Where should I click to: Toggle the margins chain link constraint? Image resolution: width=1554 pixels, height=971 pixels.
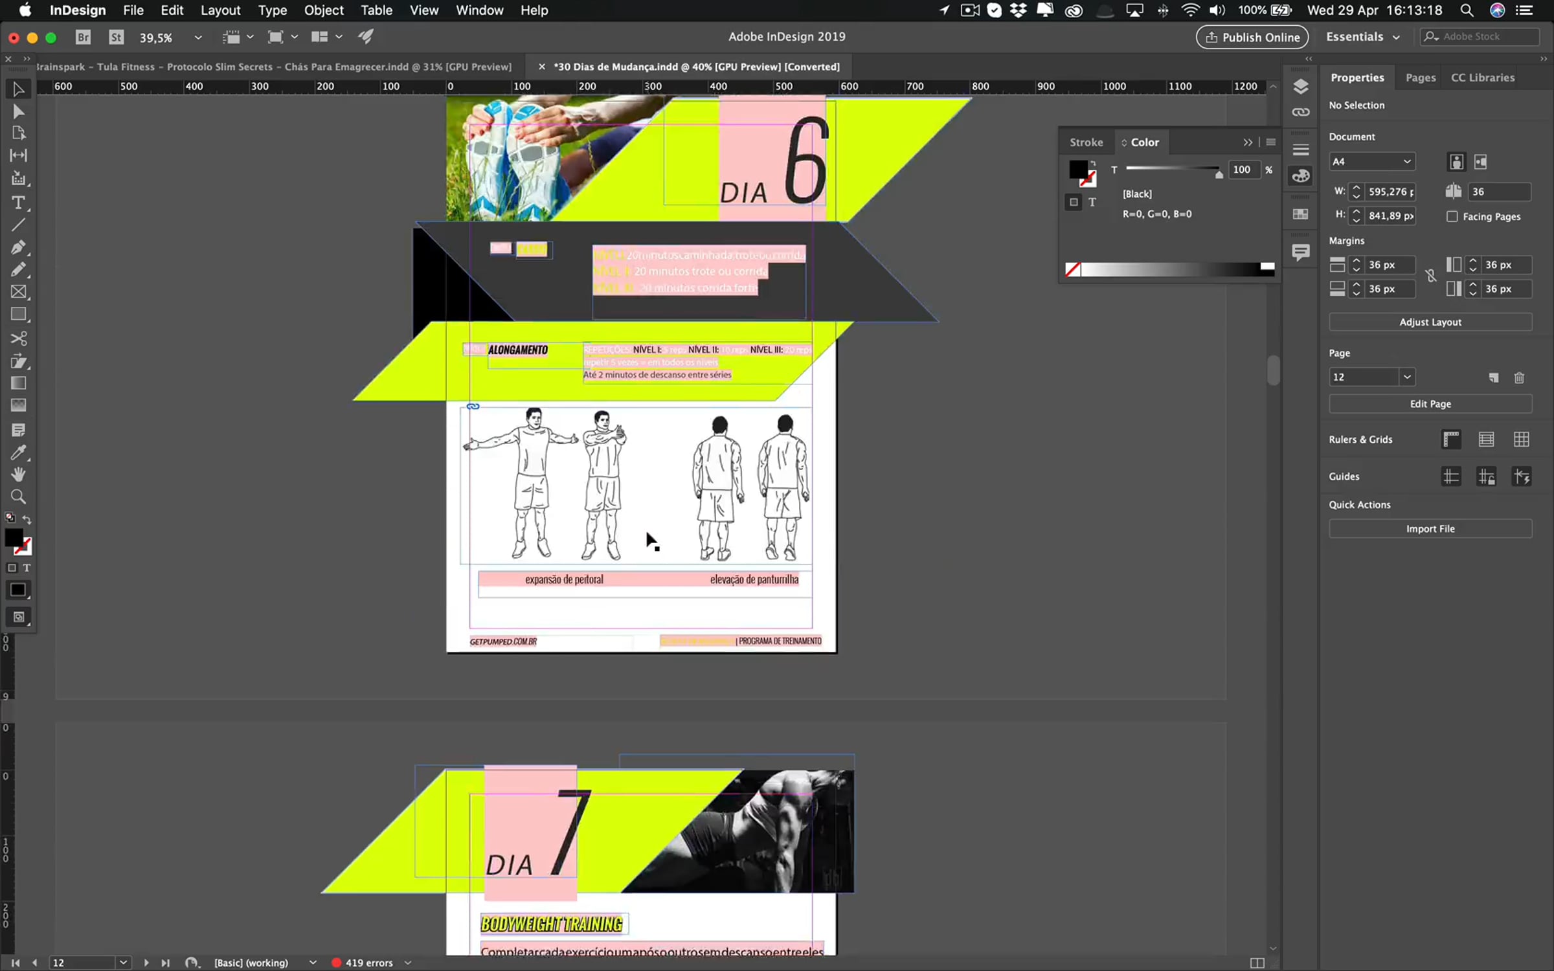1431,276
